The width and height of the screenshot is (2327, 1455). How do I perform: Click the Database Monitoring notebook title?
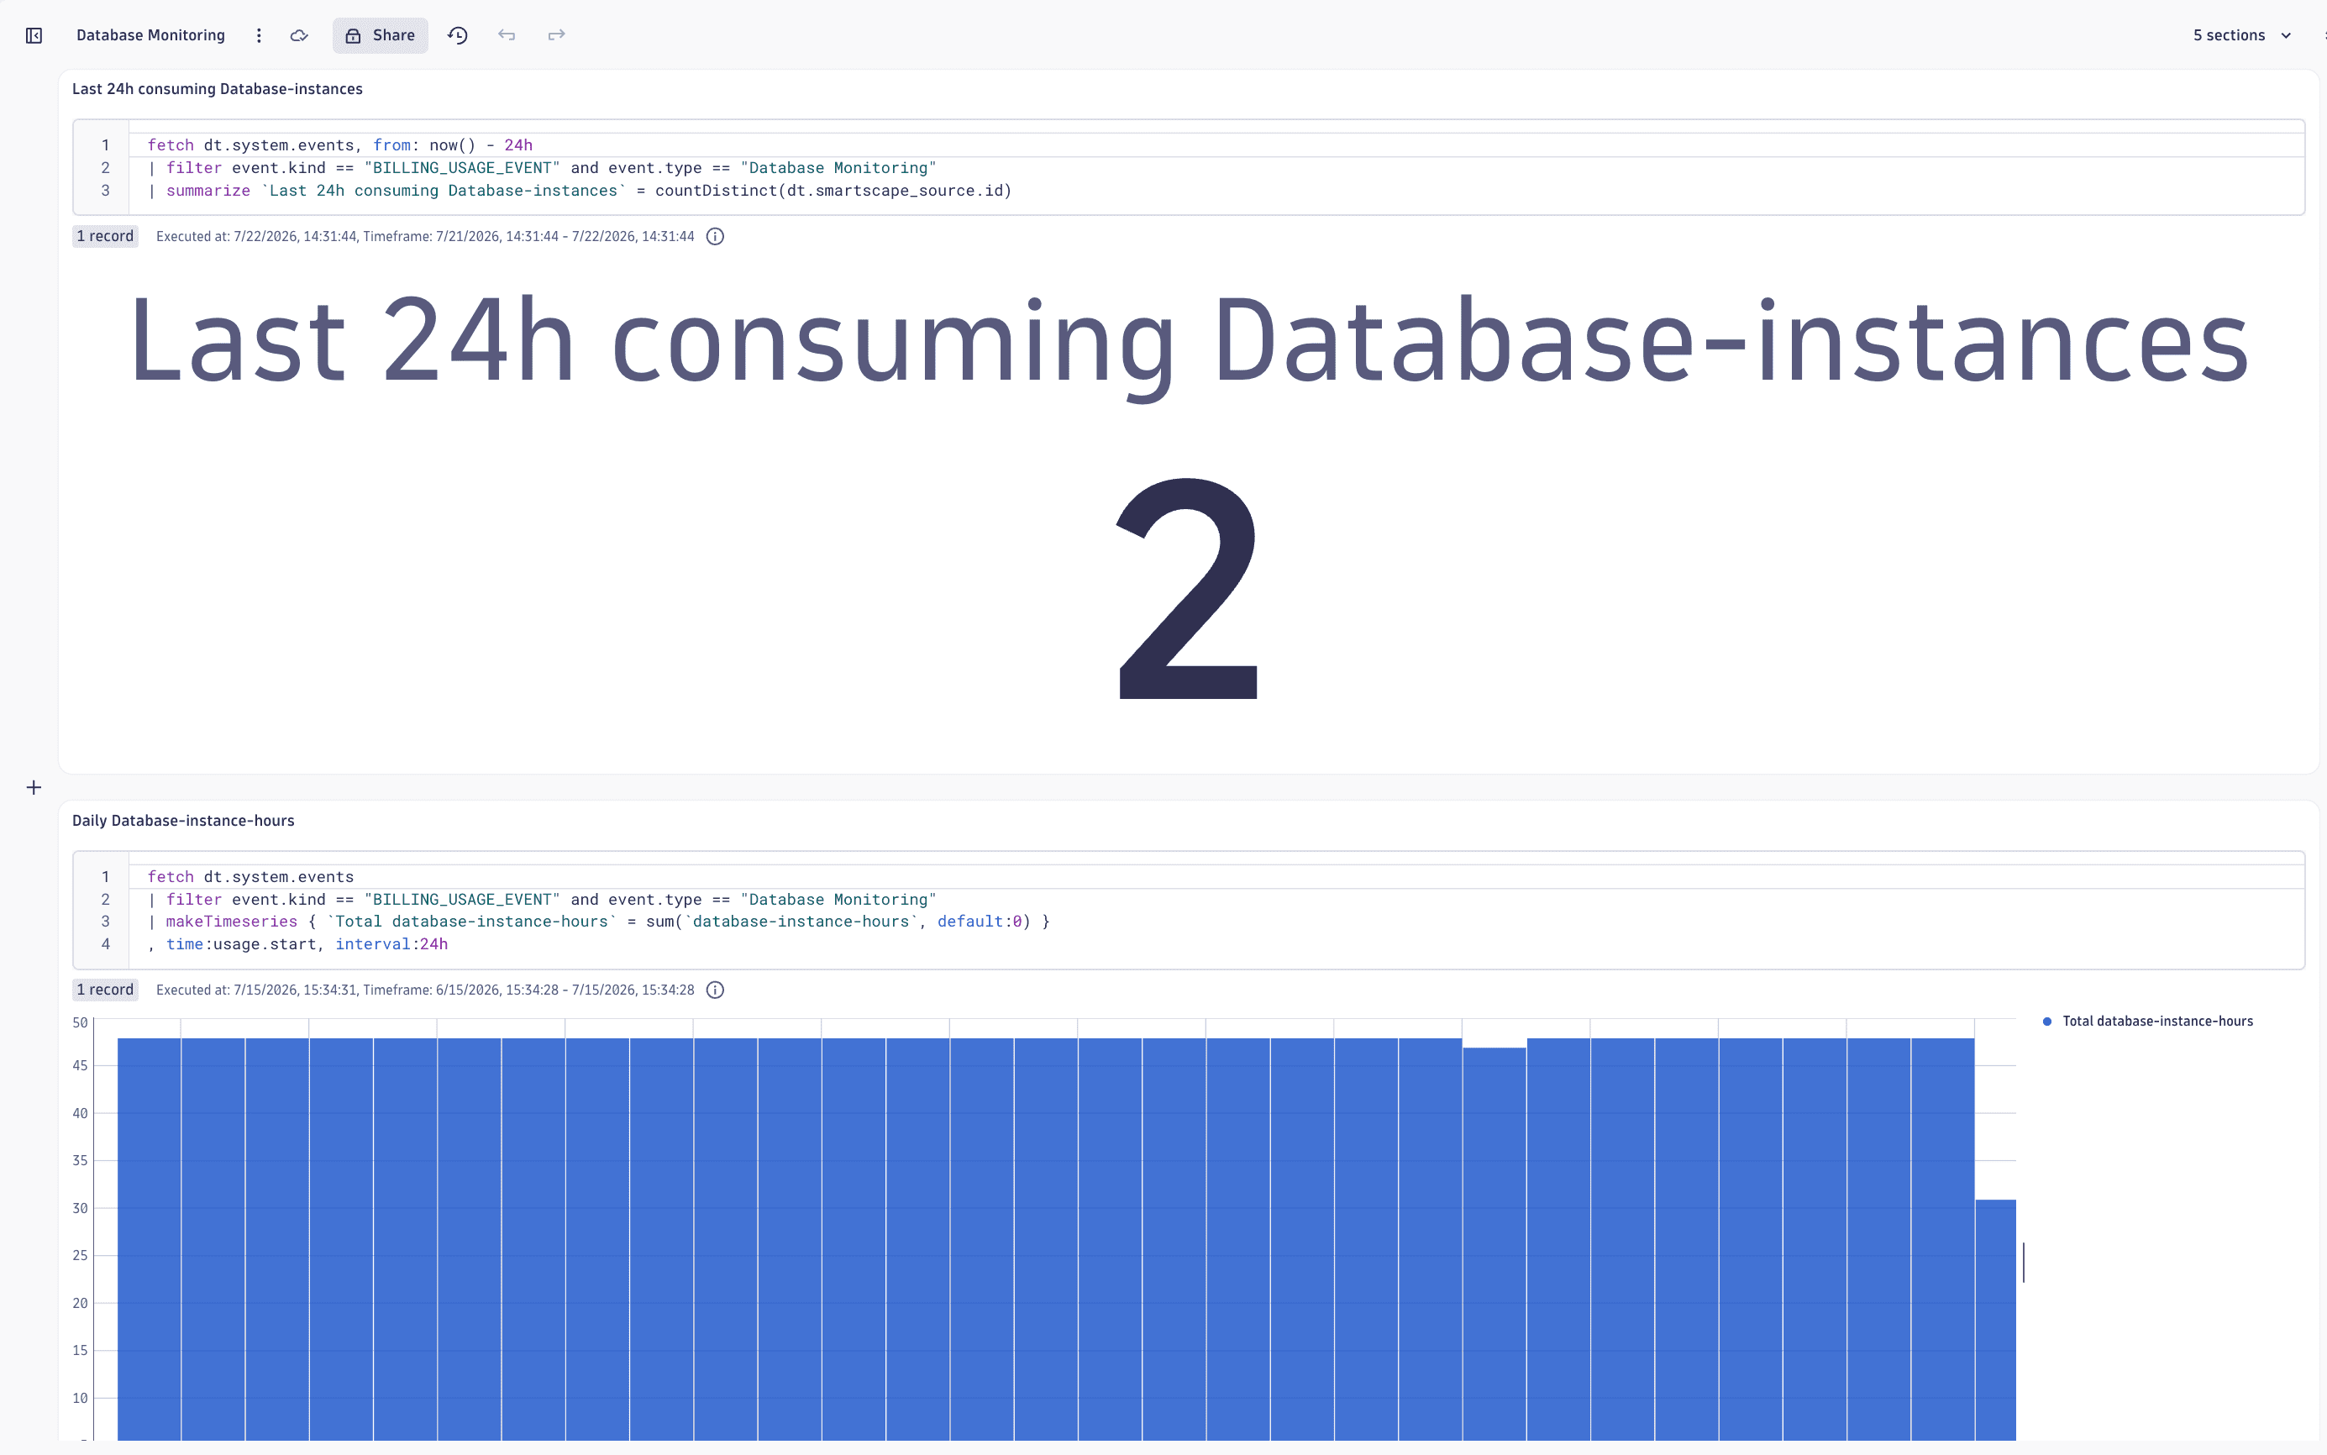tap(150, 35)
